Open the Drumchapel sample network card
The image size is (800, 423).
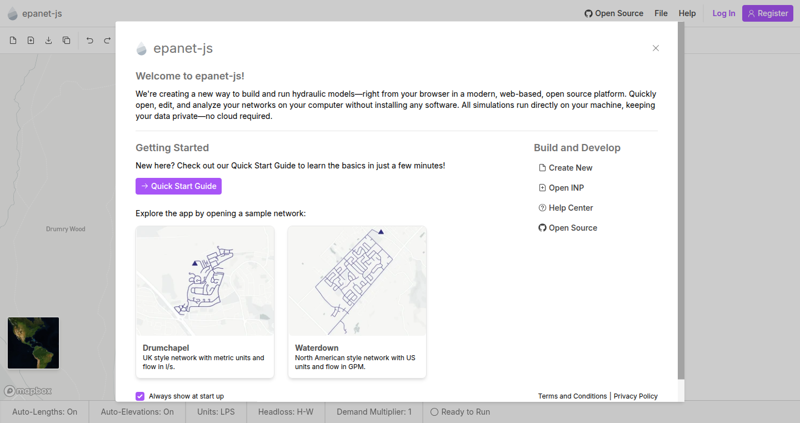point(205,302)
